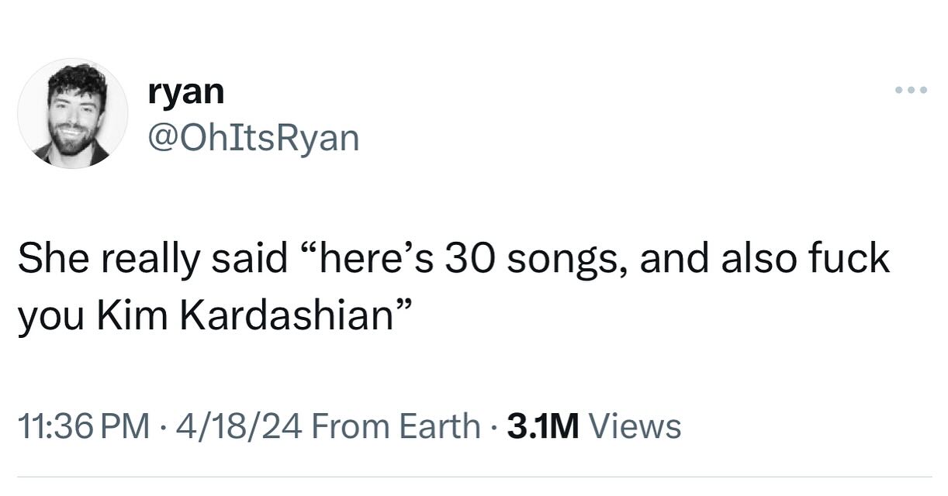The width and height of the screenshot is (948, 496).
Task: Open the display name "ryan" profile link
Action: (185, 92)
